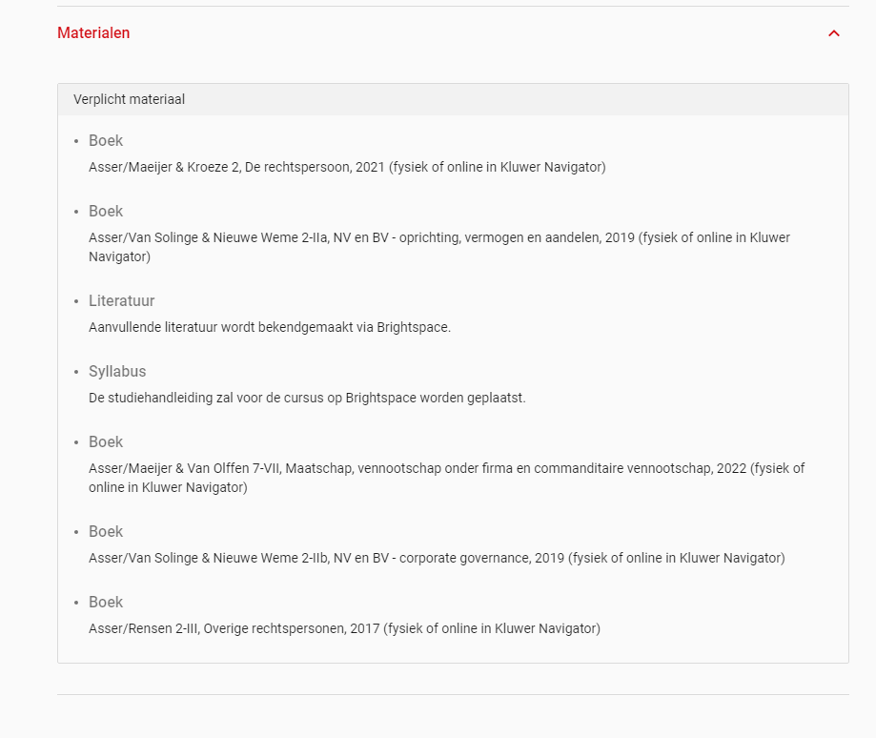
Task: Click the Asser/Maeijer & Kroeze 2 book entry
Action: pyautogui.click(x=347, y=167)
